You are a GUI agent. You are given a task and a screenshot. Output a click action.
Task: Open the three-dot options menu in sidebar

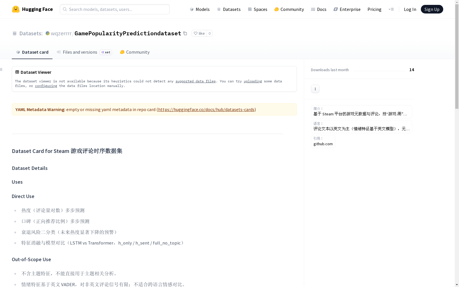315,89
